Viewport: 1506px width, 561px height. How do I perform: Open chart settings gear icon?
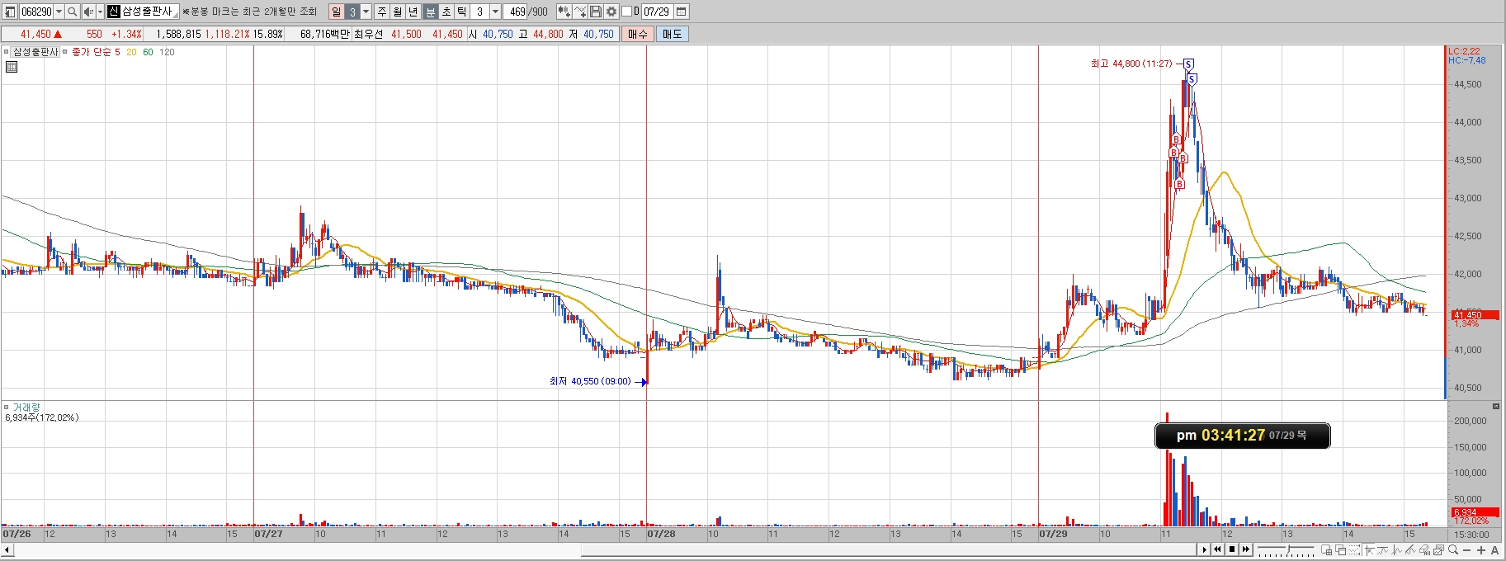[611, 12]
